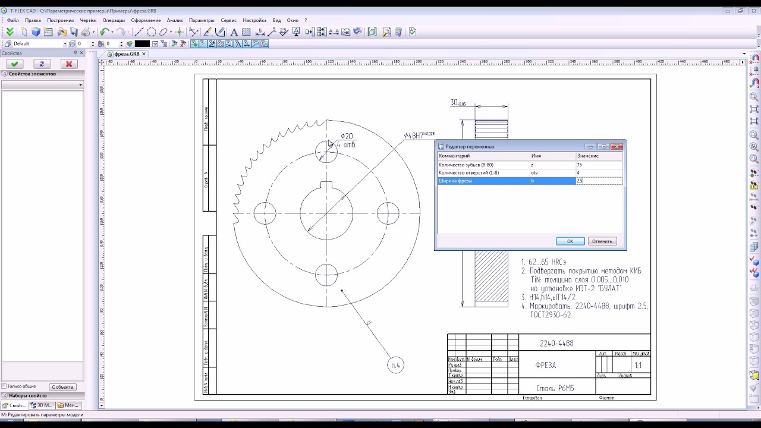Collapse the Свойства элементов section
Viewport: 761px width, 428px height.
pos(4,74)
